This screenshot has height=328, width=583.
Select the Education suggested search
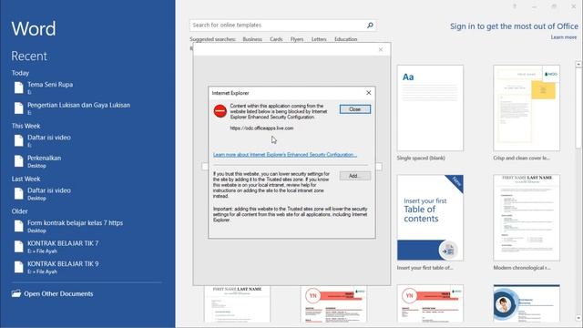click(345, 39)
